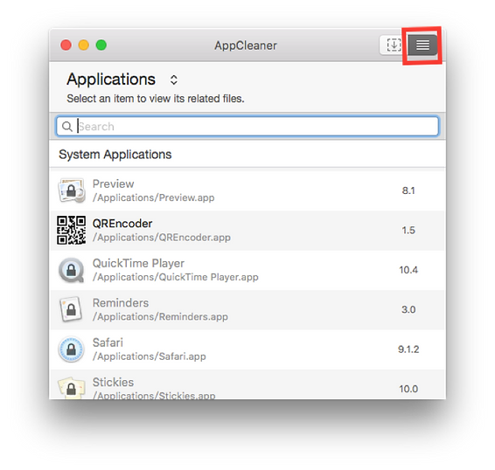Image resolution: width=495 pixels, height=470 pixels.
Task: Select the QREncoder QR code icon
Action: (x=72, y=231)
